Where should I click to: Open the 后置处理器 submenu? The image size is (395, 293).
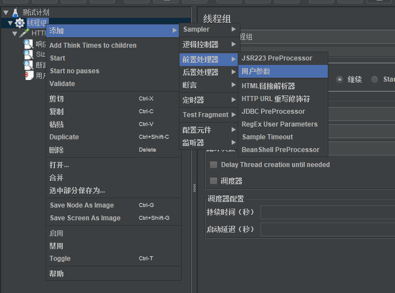pos(208,72)
